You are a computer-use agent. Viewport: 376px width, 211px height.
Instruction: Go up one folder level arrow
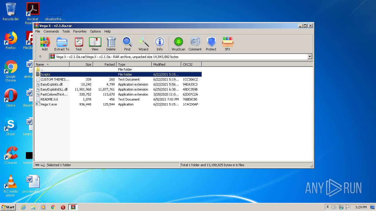40,57
